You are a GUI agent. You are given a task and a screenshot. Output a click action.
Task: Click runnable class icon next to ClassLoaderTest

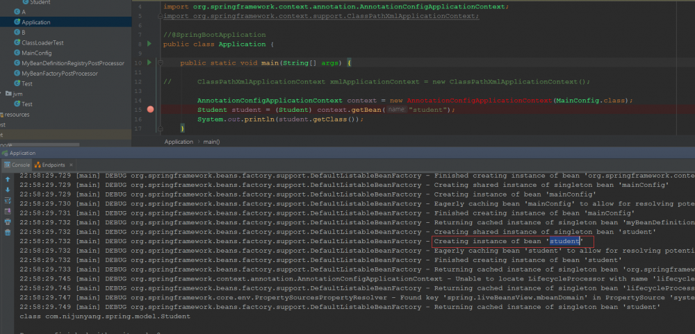17,42
